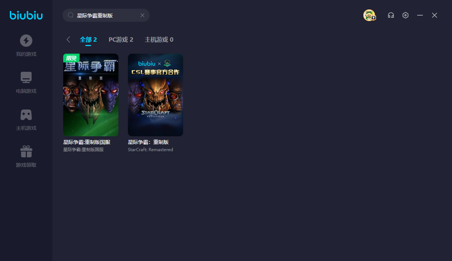Click the biubiu logo

click(26, 15)
